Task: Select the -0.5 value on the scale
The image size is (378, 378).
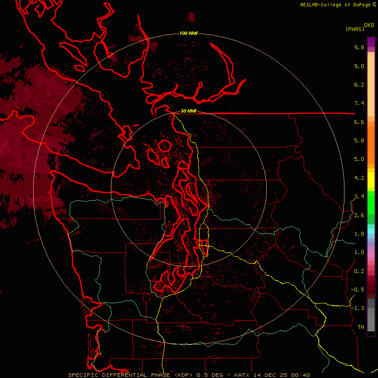Action: tap(357, 290)
